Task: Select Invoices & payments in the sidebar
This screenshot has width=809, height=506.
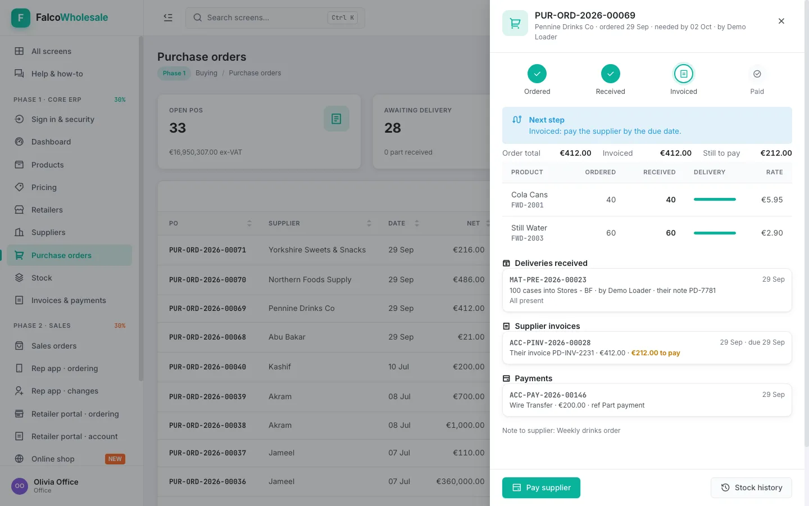Action: [70, 300]
